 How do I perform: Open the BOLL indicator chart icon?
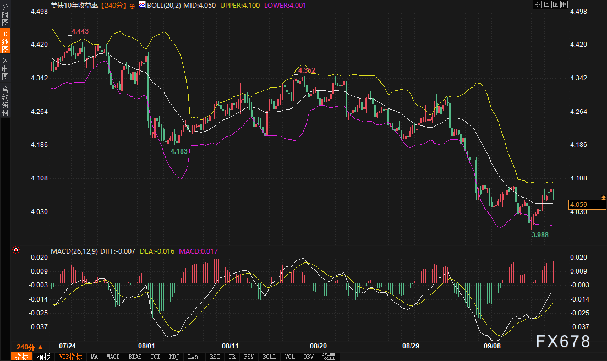[x=143, y=5]
